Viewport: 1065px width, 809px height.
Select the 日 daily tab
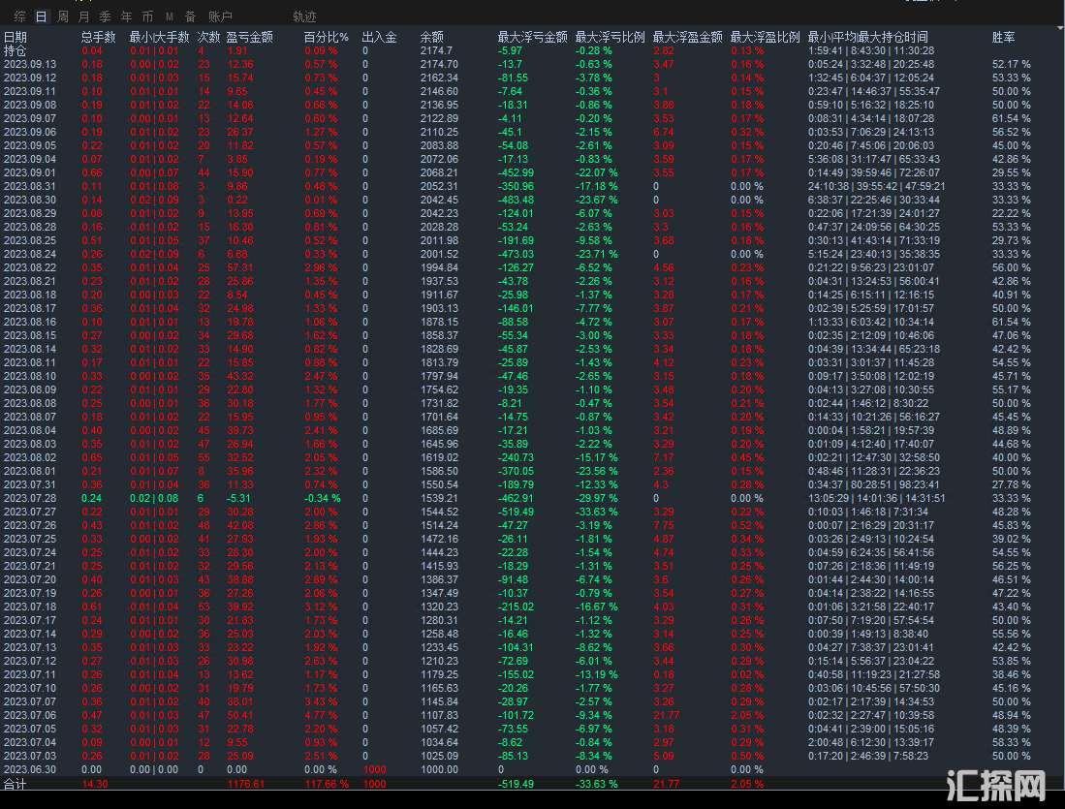pos(42,16)
